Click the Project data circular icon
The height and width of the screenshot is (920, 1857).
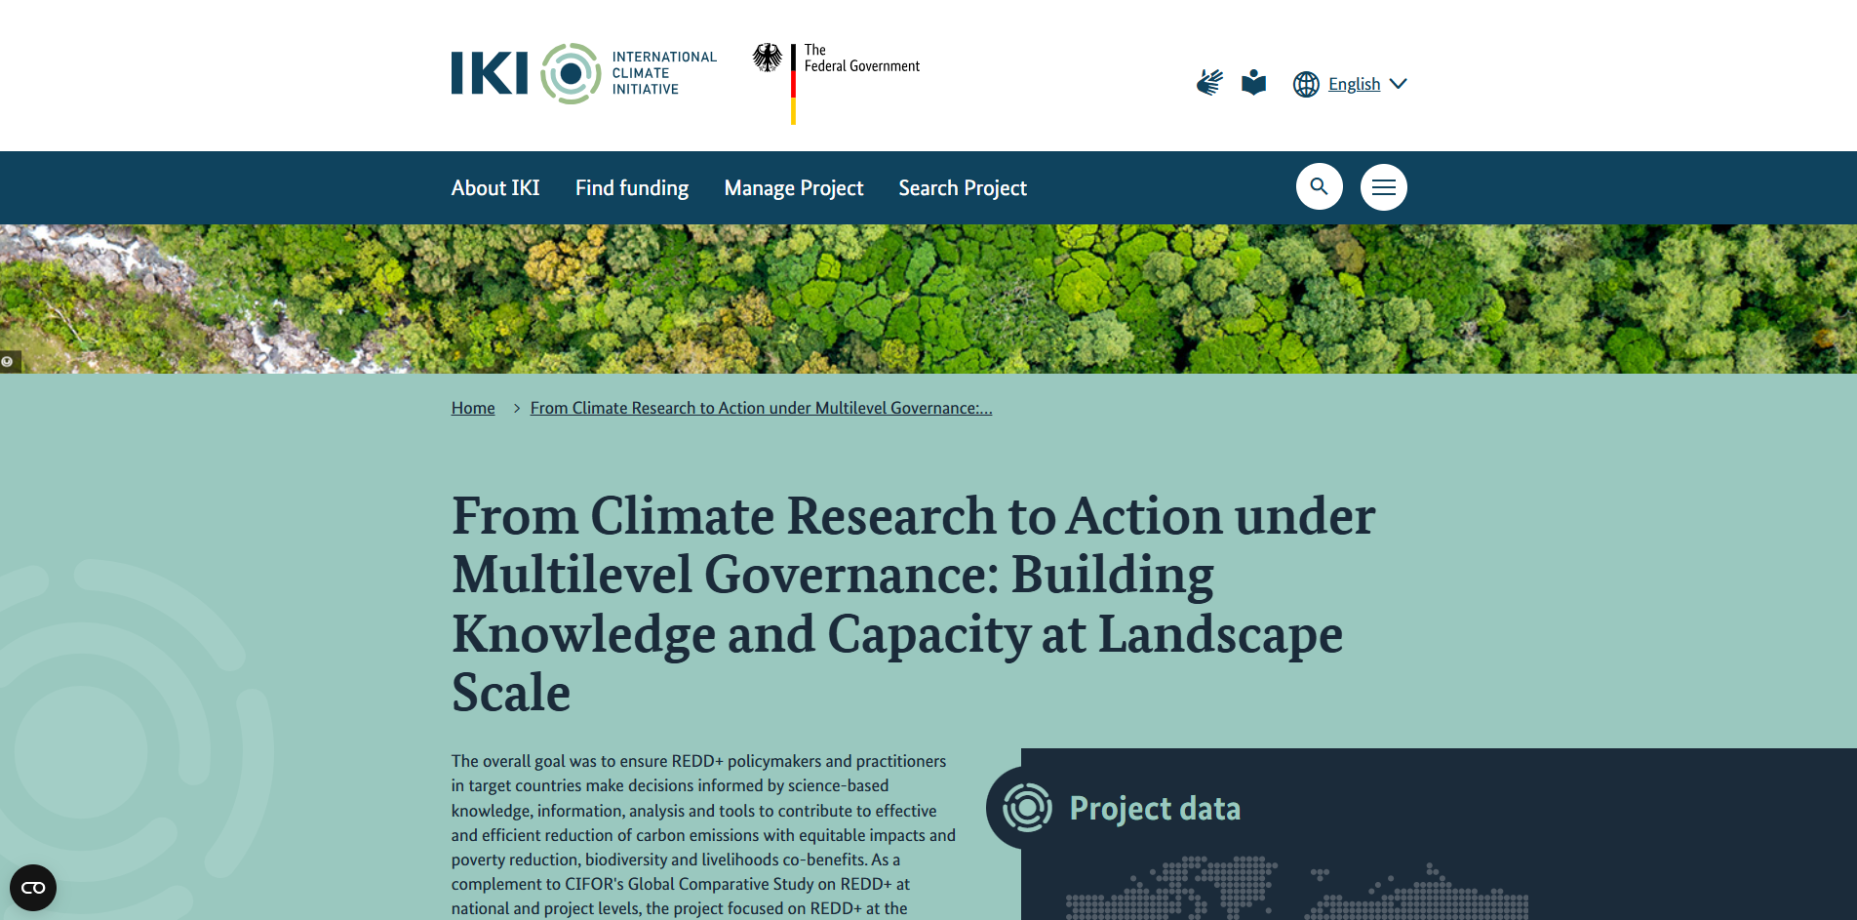(x=1027, y=808)
